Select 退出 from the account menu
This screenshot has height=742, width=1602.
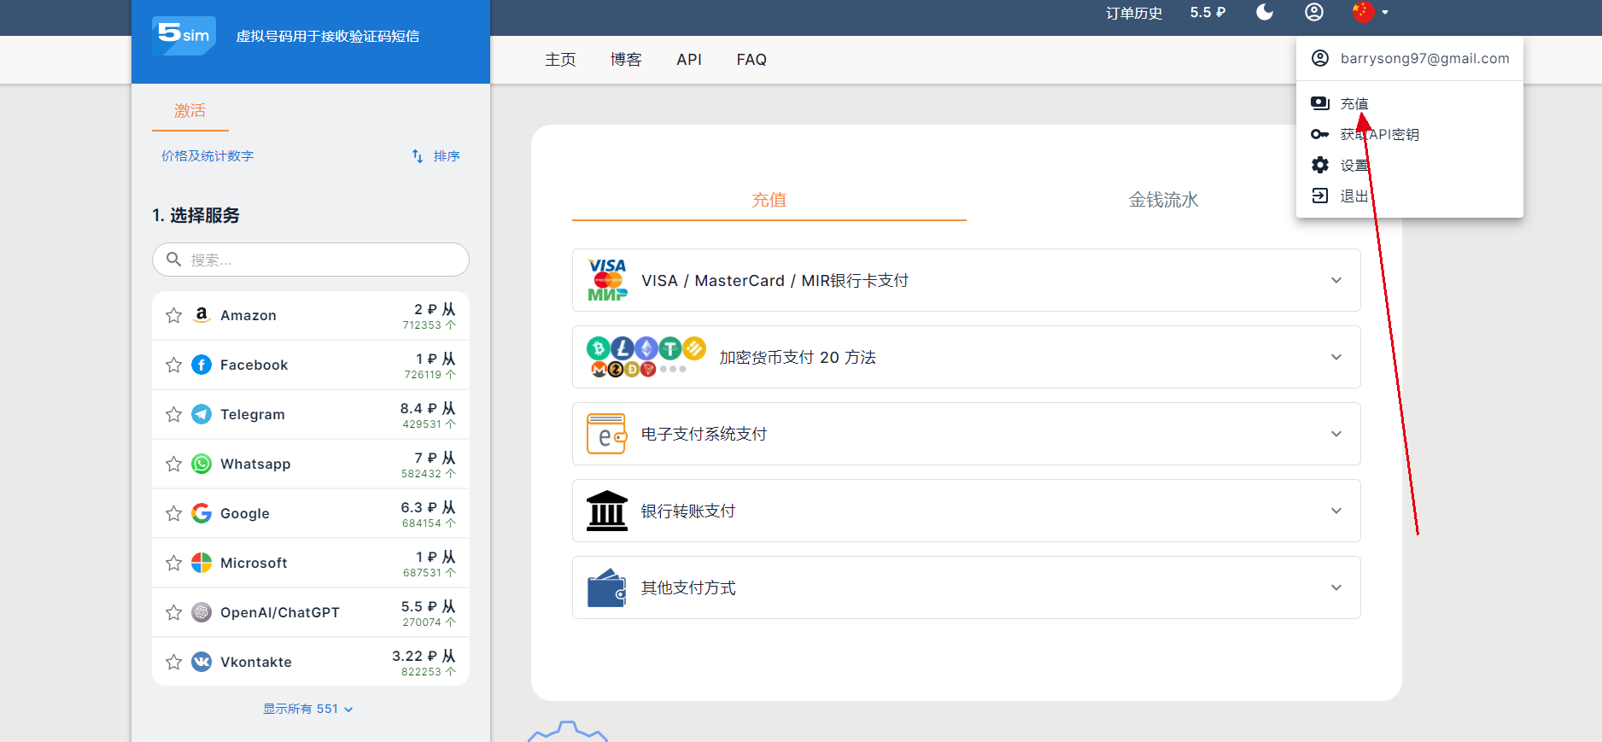tap(1354, 196)
